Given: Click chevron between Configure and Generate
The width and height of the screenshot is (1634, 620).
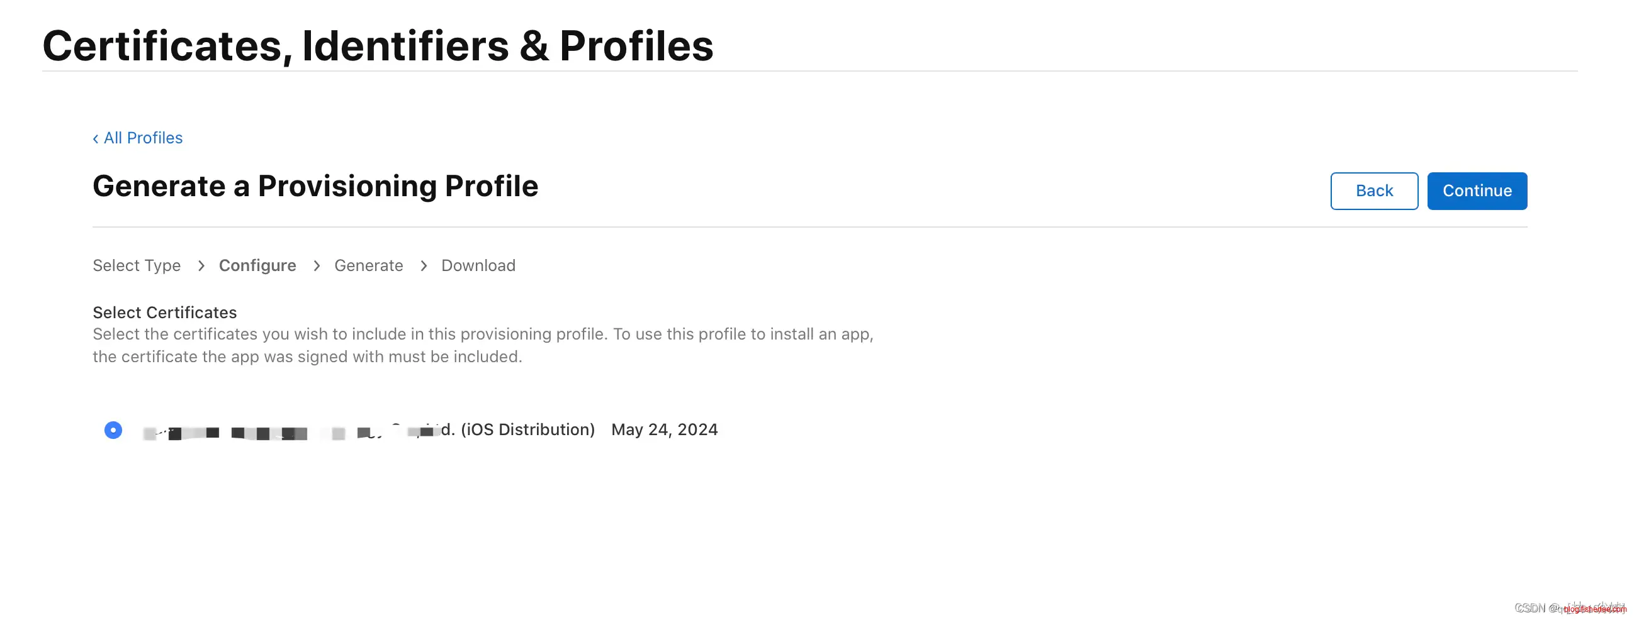Looking at the screenshot, I should (316, 265).
